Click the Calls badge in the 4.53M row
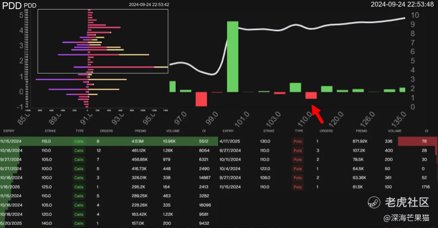This screenshot has height=228, width=438. tap(79, 141)
